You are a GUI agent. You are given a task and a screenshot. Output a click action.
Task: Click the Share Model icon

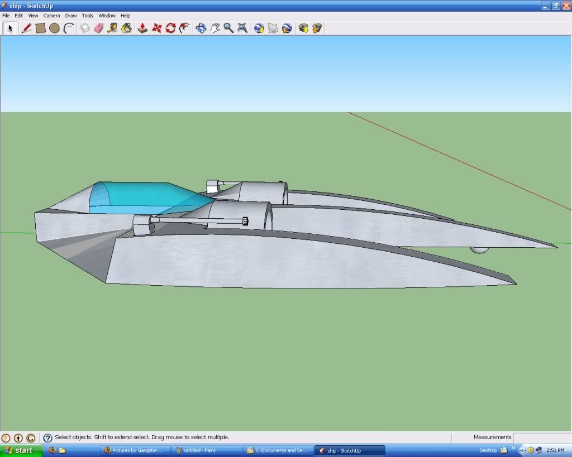(317, 28)
